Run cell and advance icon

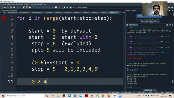[27, 7]
